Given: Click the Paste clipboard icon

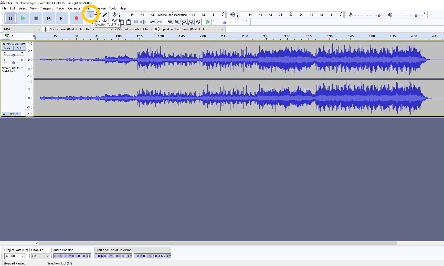Looking at the screenshot, I should pyautogui.click(x=129, y=22).
